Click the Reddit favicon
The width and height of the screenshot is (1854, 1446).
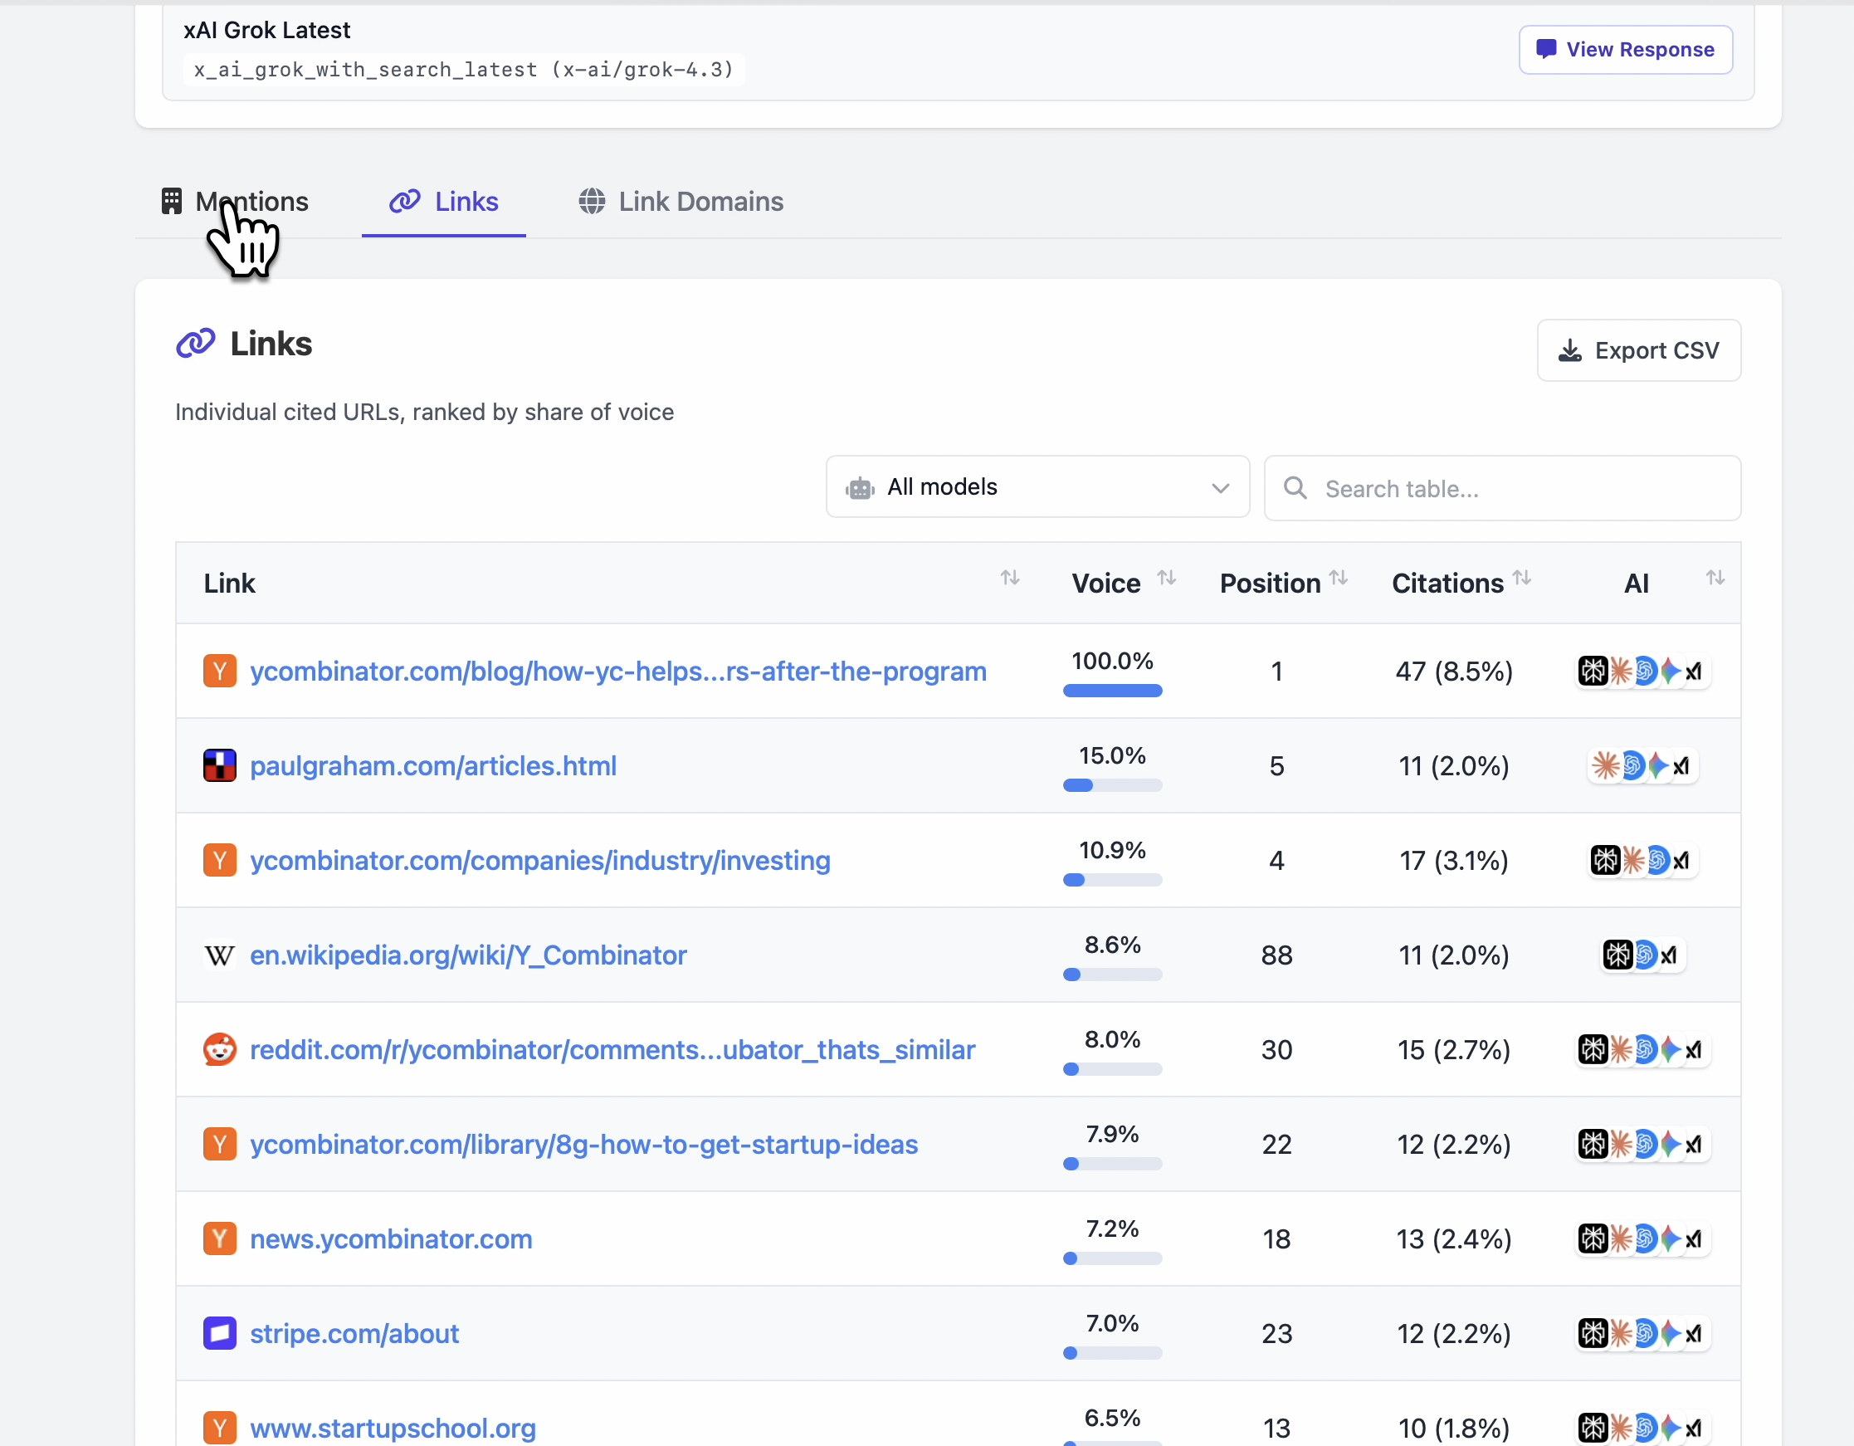coord(220,1049)
